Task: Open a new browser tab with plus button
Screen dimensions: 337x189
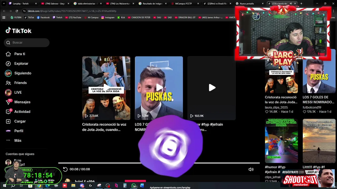Action: (x=301, y=4)
